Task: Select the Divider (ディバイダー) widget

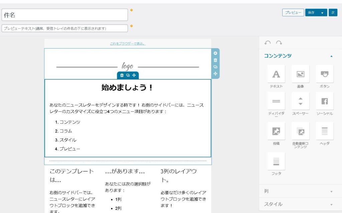Action: coord(276,101)
